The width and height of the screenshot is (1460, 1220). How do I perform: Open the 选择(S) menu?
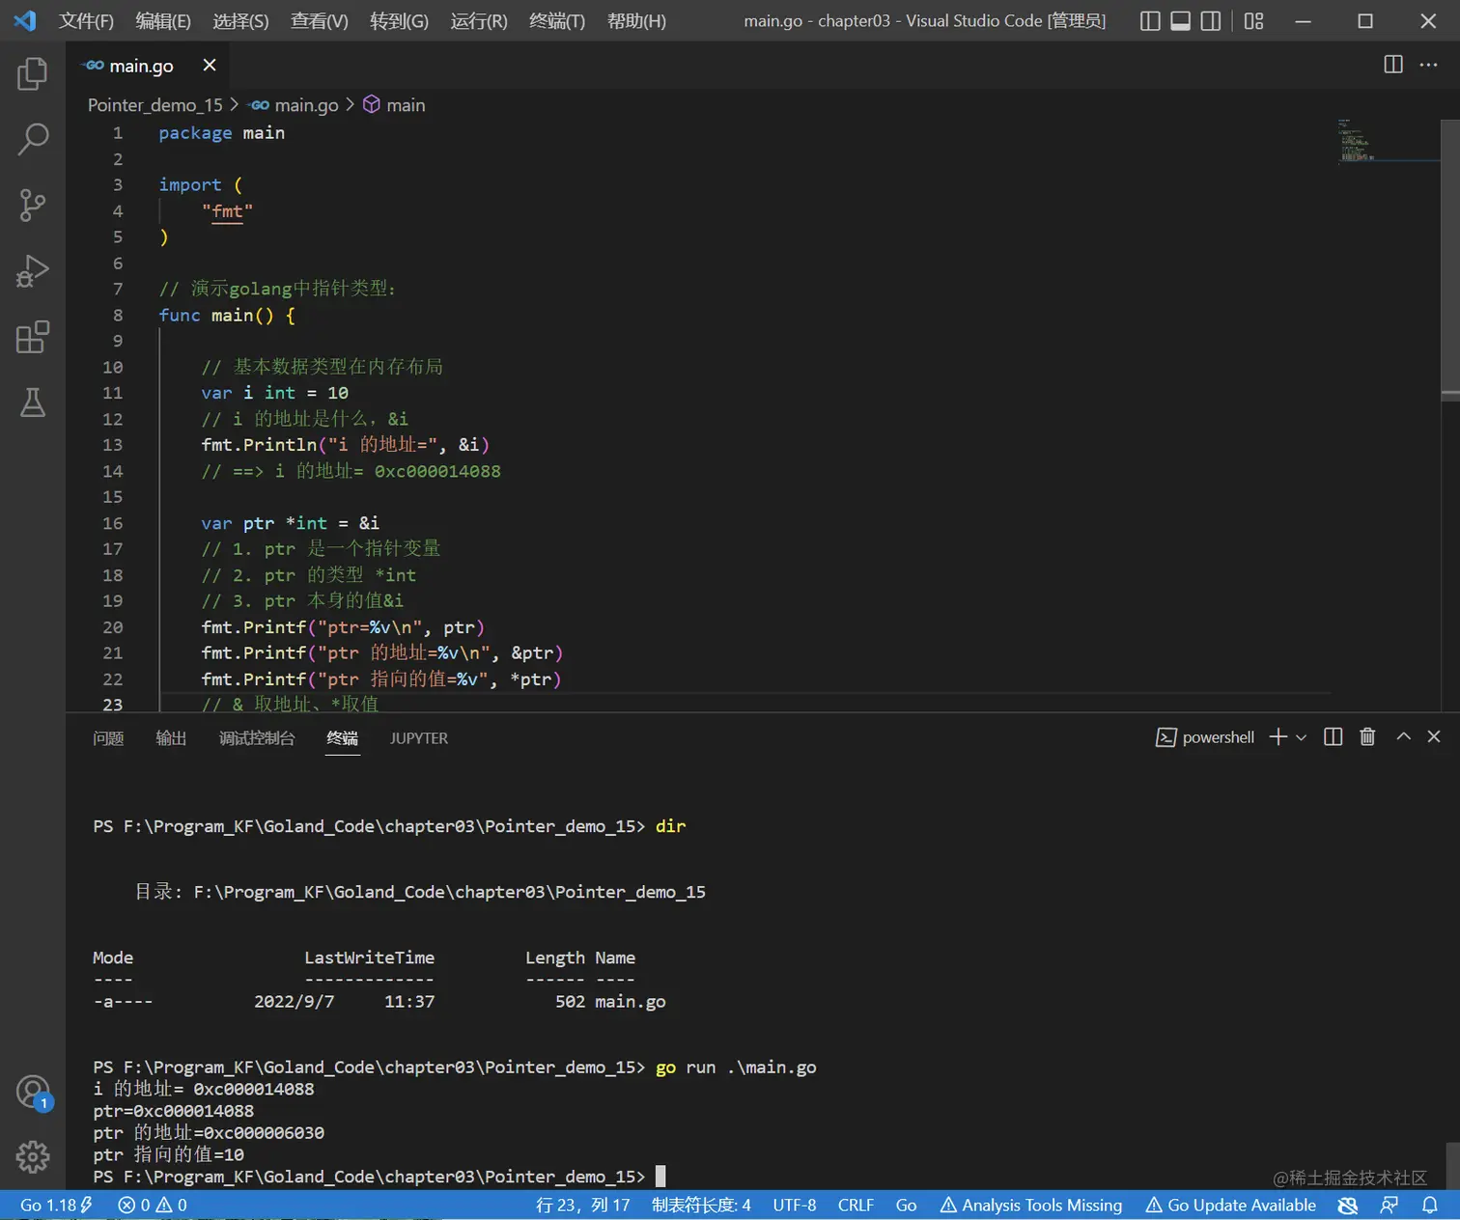coord(240,21)
